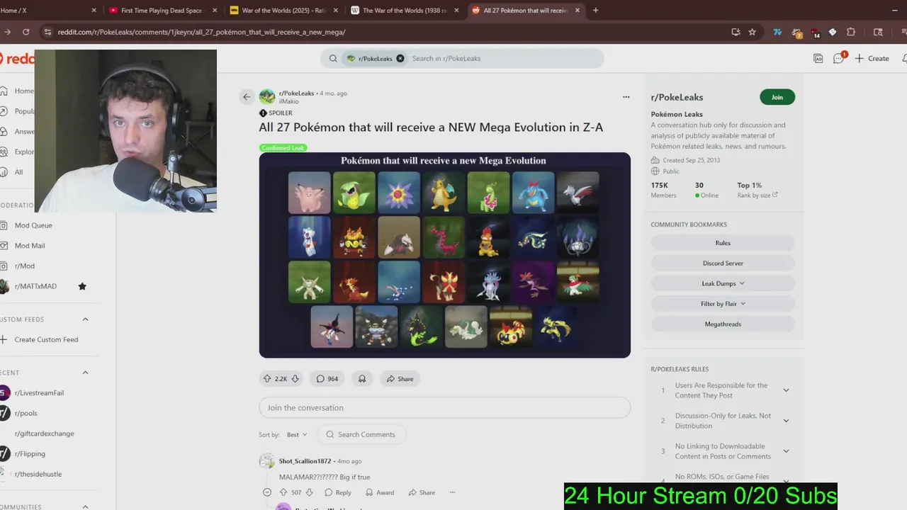Open r/Mod in sidebar
The width and height of the screenshot is (907, 510).
pos(24,266)
